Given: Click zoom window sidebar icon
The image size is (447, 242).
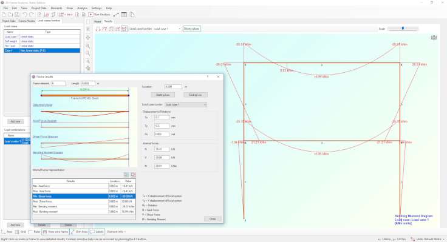Looking at the screenshot, I should pyautogui.click(x=88, y=61).
